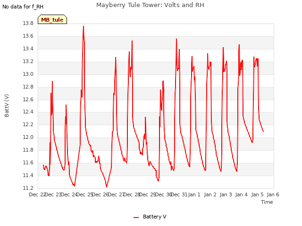Click the Dec 28 x-axis tick label

point(132,194)
